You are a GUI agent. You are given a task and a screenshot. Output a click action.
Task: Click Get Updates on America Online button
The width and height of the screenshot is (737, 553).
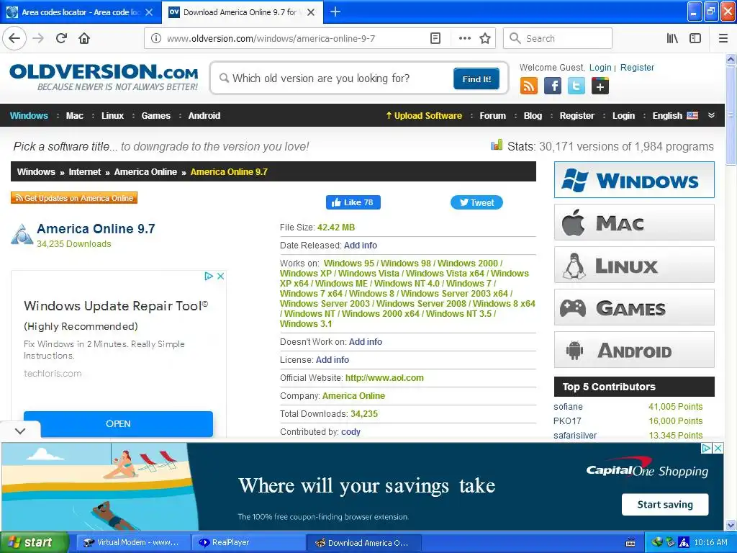[74, 198]
